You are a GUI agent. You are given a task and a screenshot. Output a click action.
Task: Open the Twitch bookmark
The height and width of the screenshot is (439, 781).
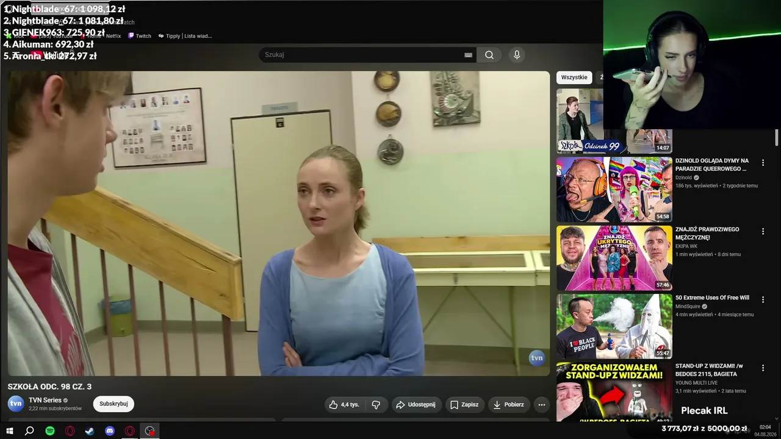tap(140, 36)
